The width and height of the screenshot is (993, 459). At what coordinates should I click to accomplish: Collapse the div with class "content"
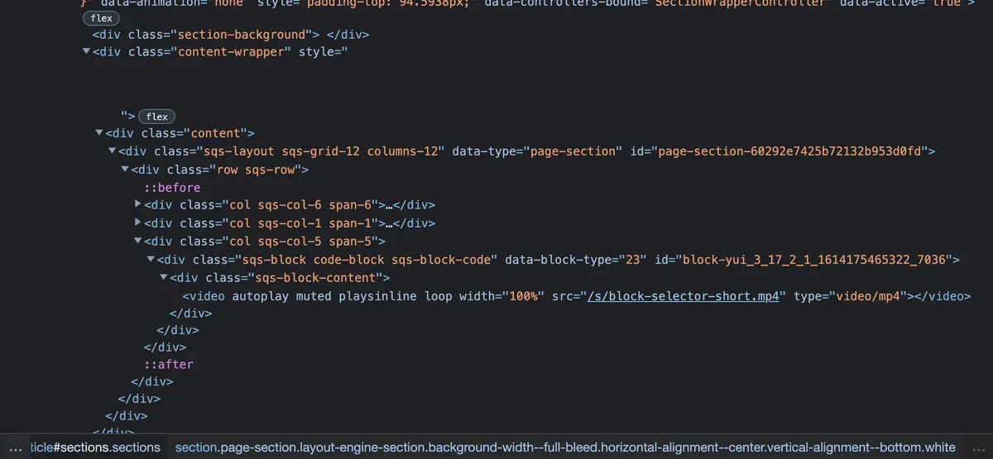99,133
